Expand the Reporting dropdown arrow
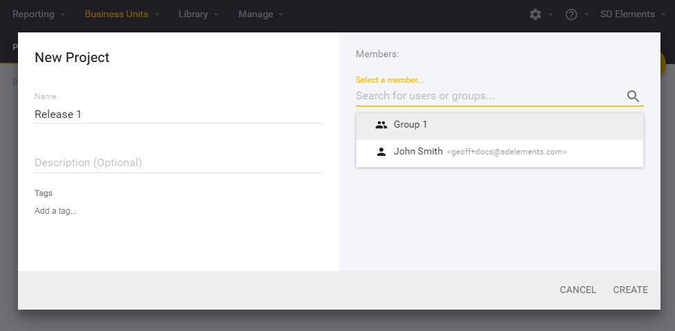This screenshot has height=331, width=675. coord(63,14)
